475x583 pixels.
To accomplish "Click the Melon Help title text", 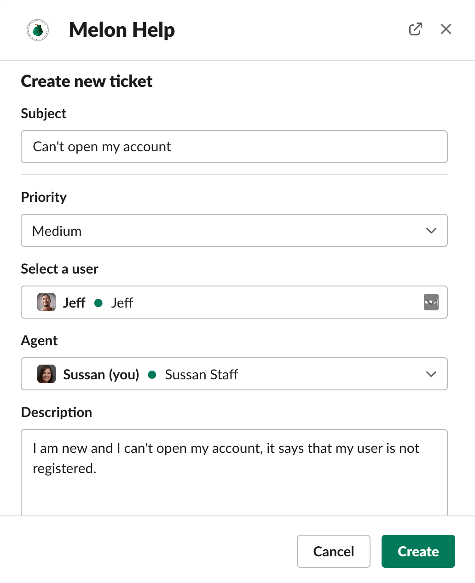I will coord(122,30).
